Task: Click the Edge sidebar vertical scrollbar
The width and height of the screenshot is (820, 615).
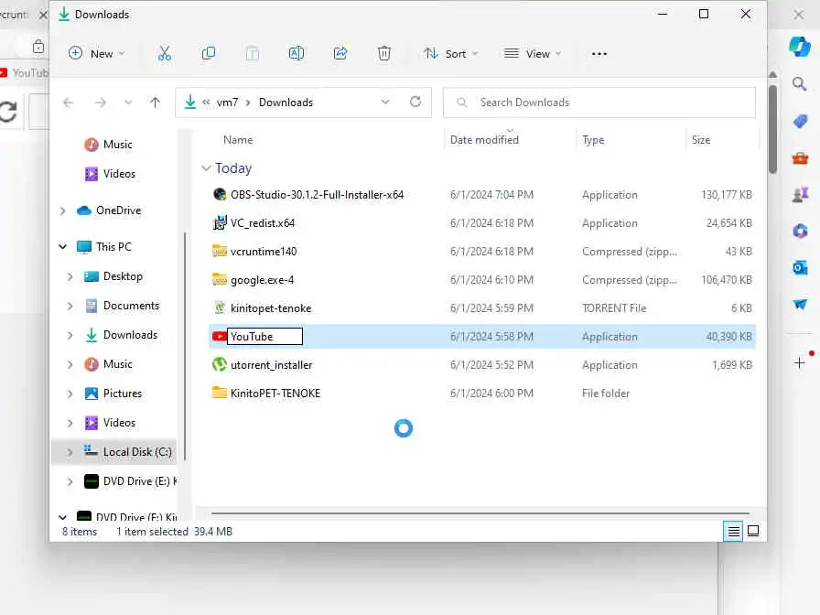Action: [x=773, y=130]
